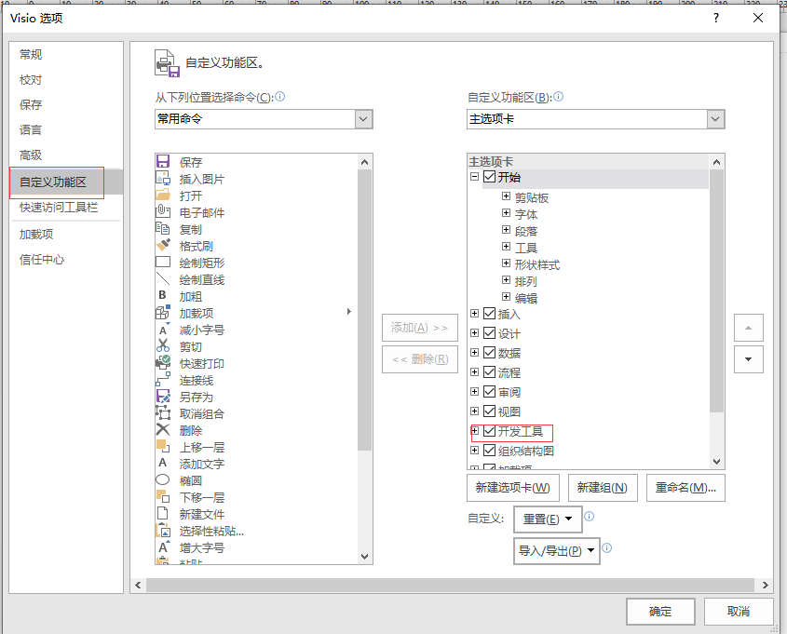Open the 高级 options category

[x=31, y=155]
